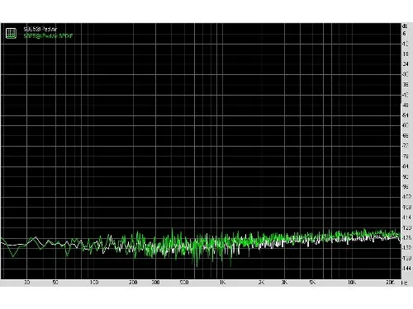Screen dimensions: 413x309
Task: Click the -72 dB axis label
Action: click(x=406, y=146)
